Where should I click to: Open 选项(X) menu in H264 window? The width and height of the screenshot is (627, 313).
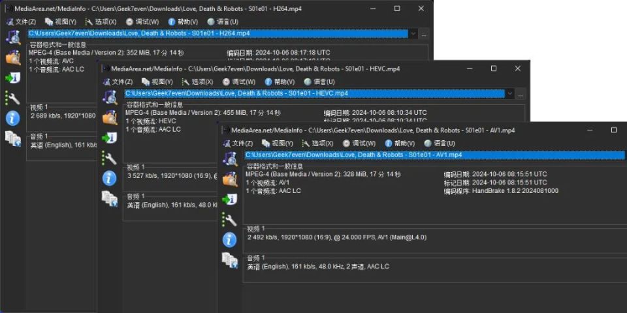101,22
